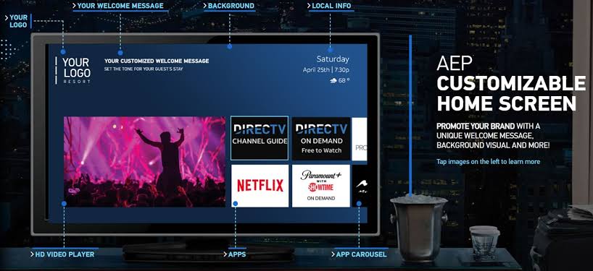The width and height of the screenshot is (593, 271).
Task: Click the 'Promote your brand' description text
Action: coord(493,136)
